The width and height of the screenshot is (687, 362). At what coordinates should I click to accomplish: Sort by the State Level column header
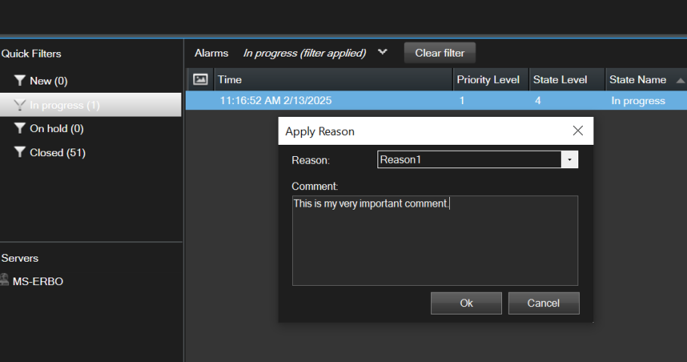565,80
